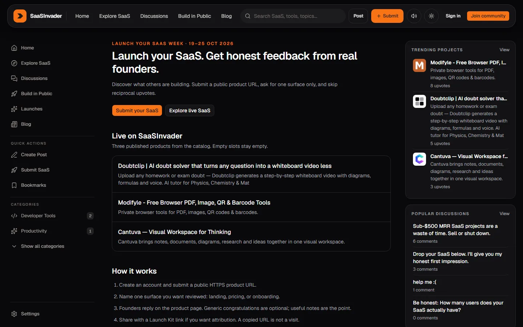Viewport: 523px width, 327px height.
Task: Toggle the light/dark theme sun icon
Action: coord(431,16)
